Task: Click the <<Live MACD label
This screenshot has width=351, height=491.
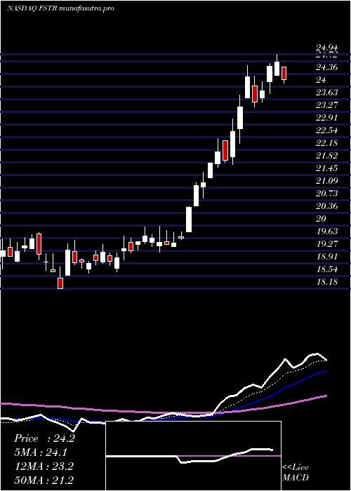Action: 296,472
